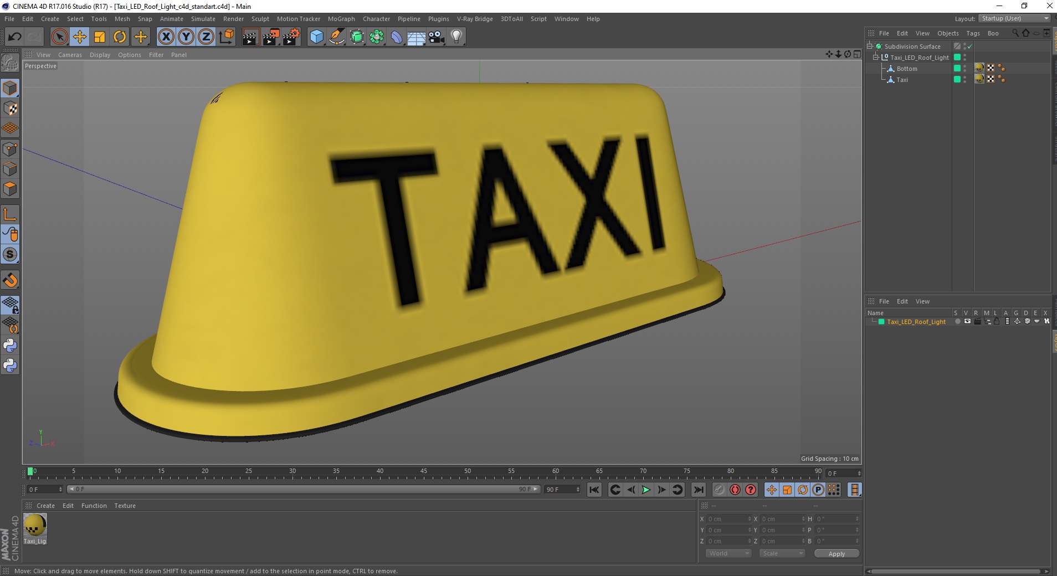The height and width of the screenshot is (576, 1057).
Task: Toggle coordinate system icon
Action: click(226, 37)
